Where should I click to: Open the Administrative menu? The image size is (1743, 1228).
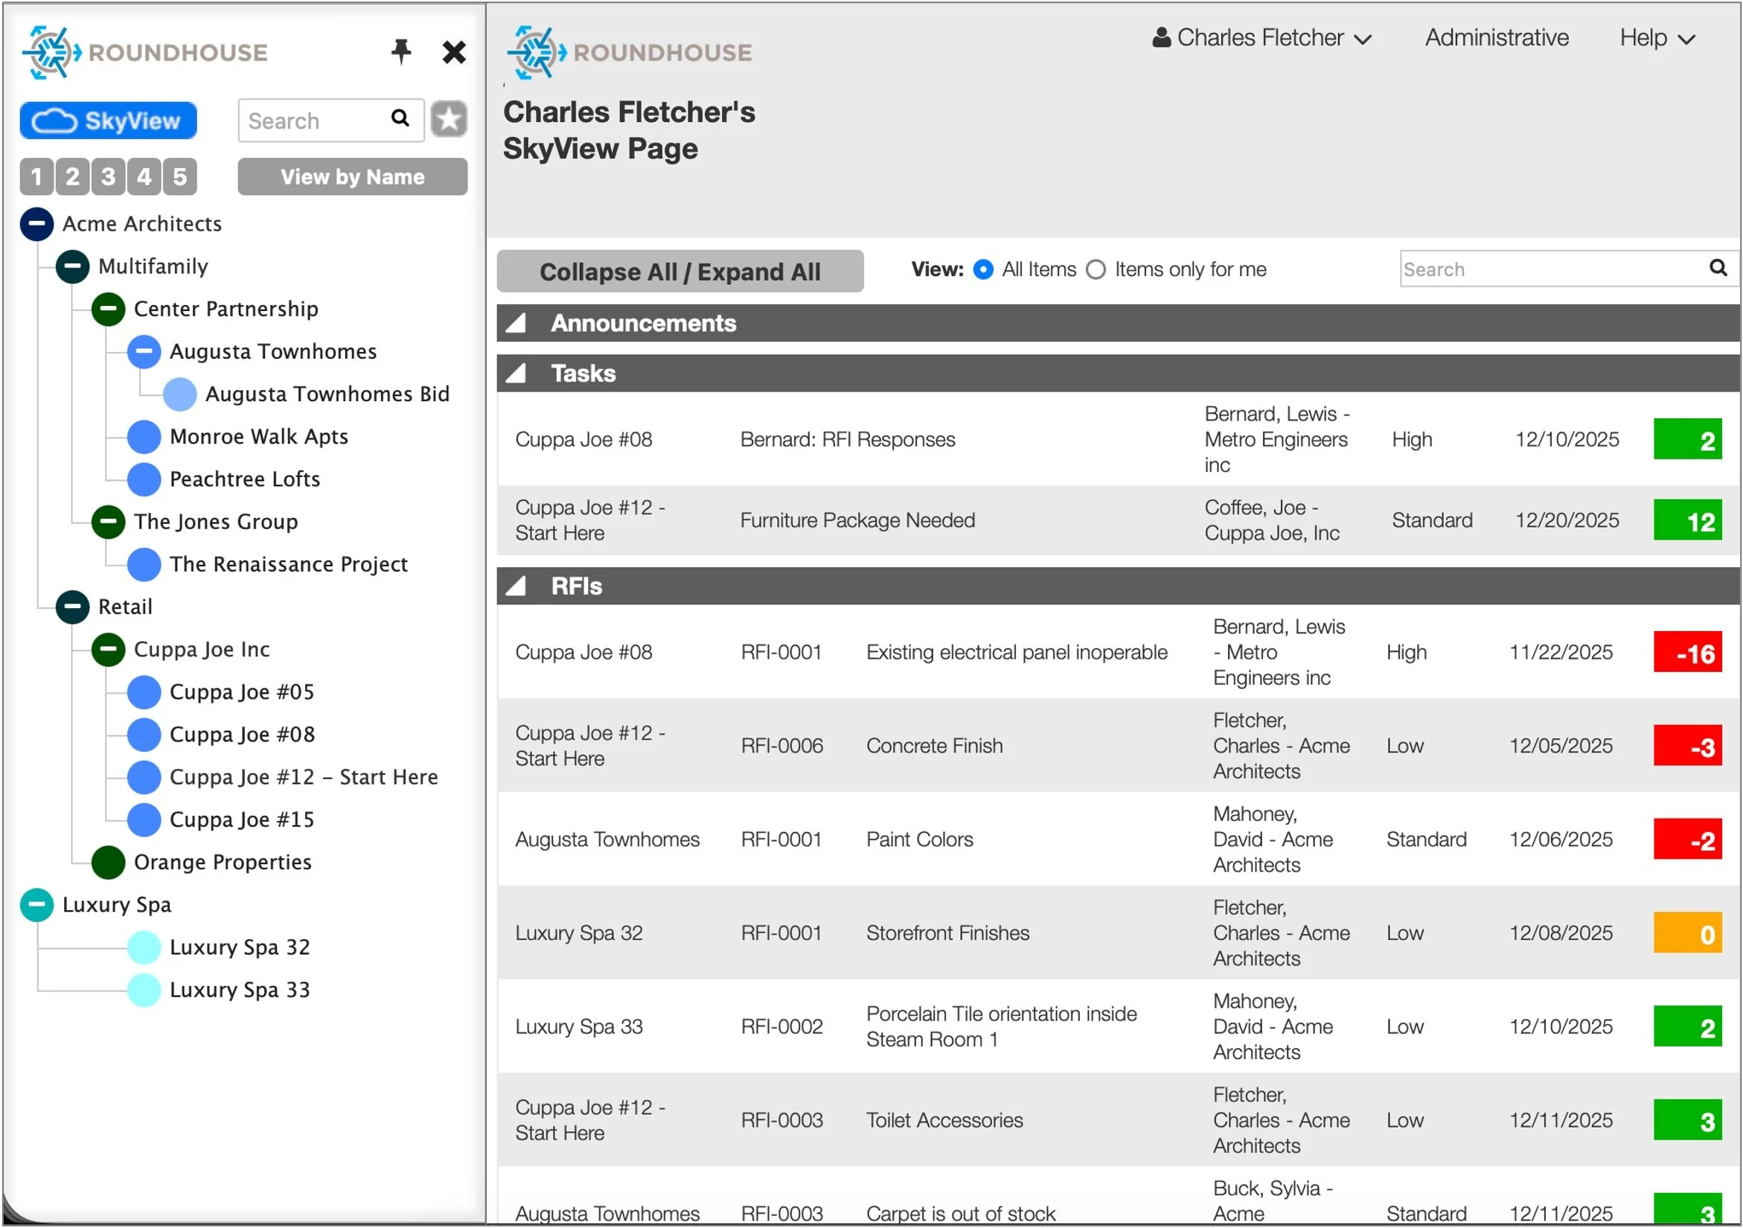pyautogui.click(x=1495, y=38)
